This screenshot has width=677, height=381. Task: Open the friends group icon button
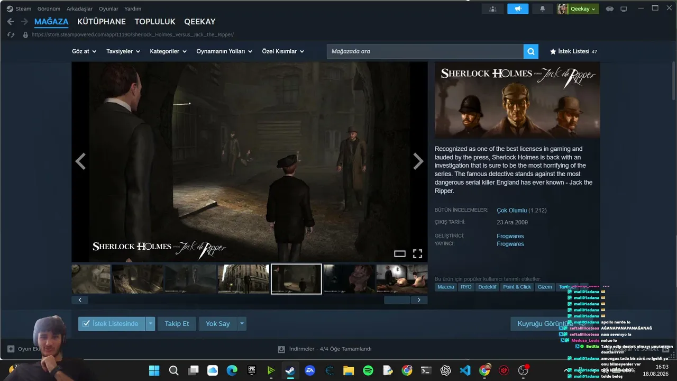(x=493, y=9)
